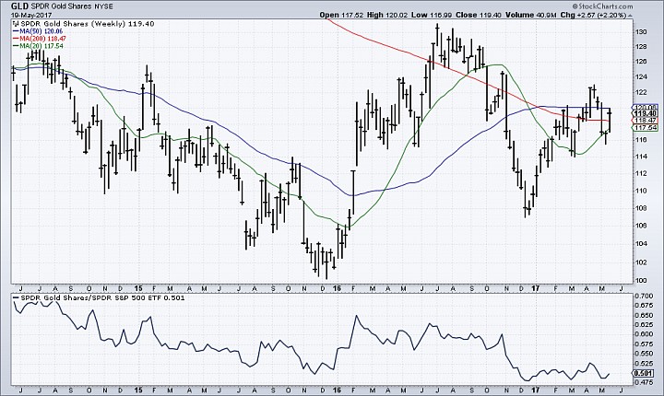Click the 124 price axis label
This screenshot has width=664, height=396.
(x=640, y=76)
